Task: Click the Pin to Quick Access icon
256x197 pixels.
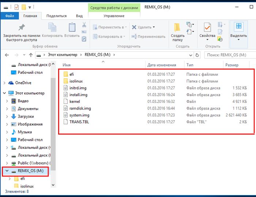Action: pyautogui.click(x=22, y=28)
